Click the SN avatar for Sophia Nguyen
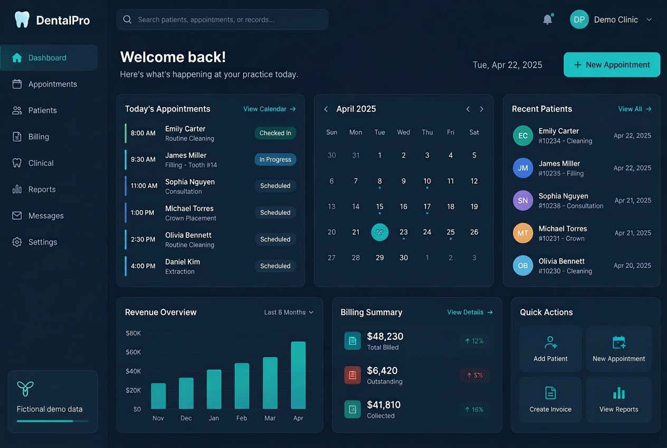This screenshot has width=667, height=448. [x=523, y=201]
